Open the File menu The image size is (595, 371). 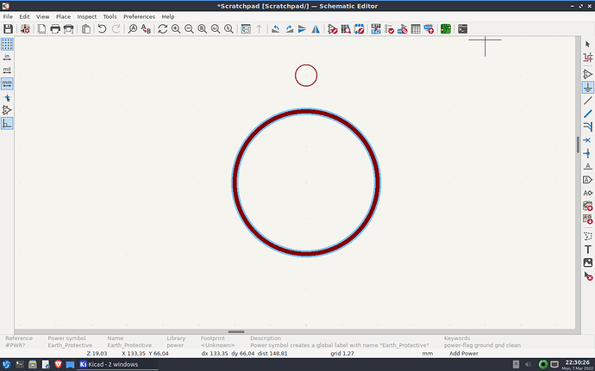click(x=8, y=16)
